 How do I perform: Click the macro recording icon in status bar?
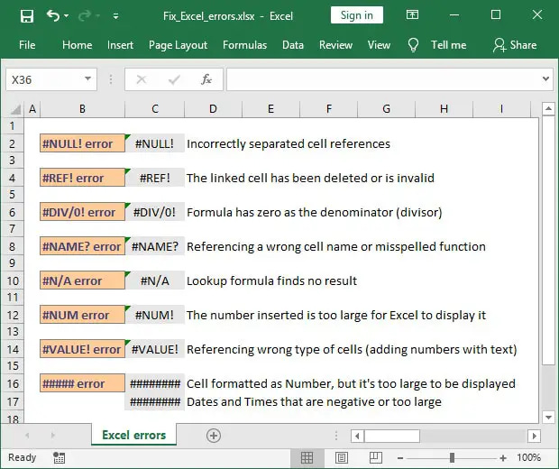click(x=59, y=457)
